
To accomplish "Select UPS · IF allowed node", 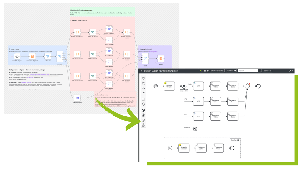I will click(93, 54).
